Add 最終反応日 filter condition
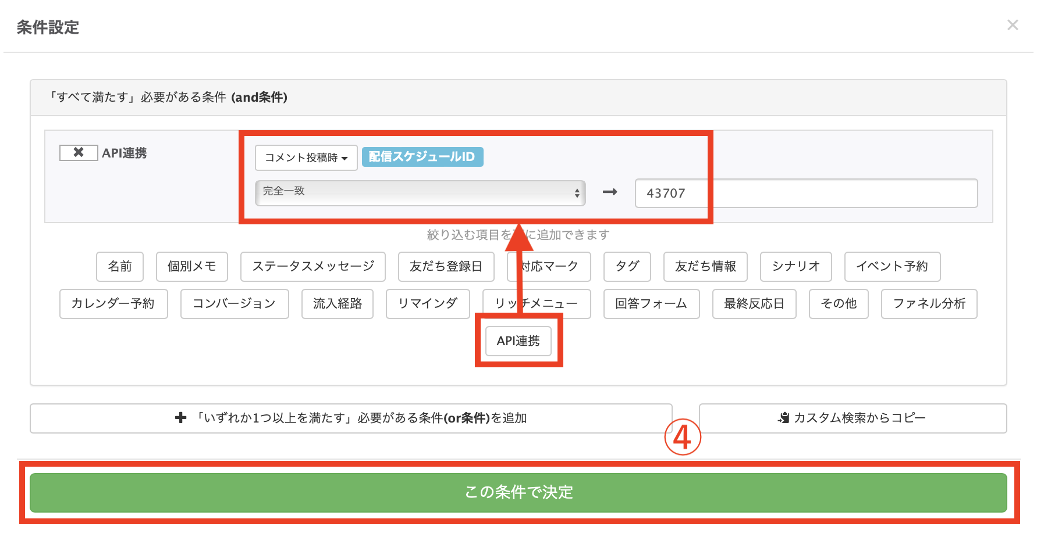 click(x=754, y=303)
